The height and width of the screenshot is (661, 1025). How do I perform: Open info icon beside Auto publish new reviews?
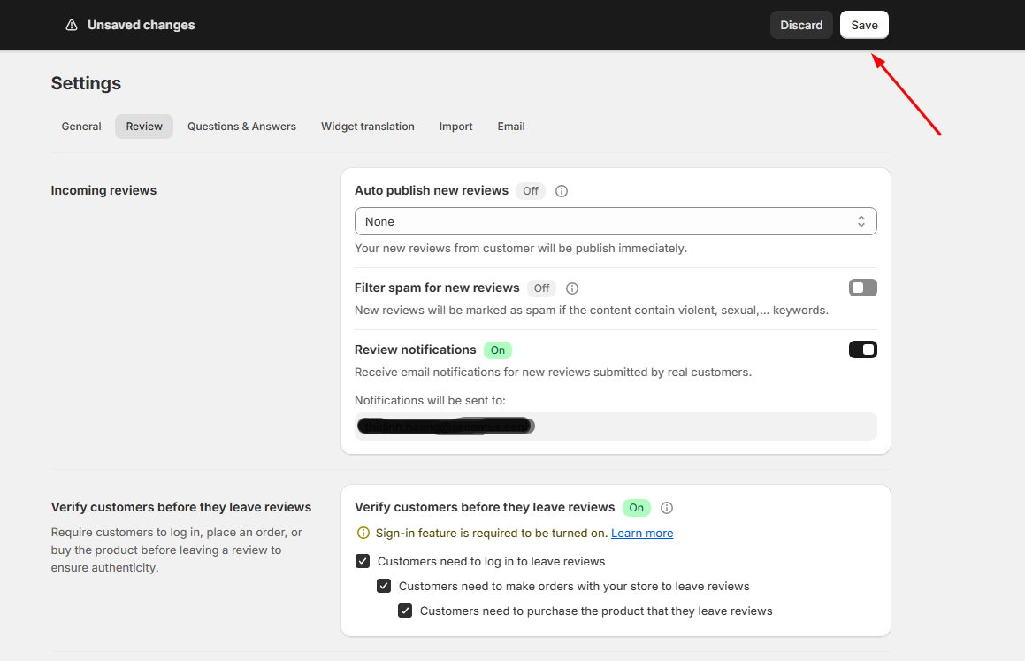(x=562, y=191)
